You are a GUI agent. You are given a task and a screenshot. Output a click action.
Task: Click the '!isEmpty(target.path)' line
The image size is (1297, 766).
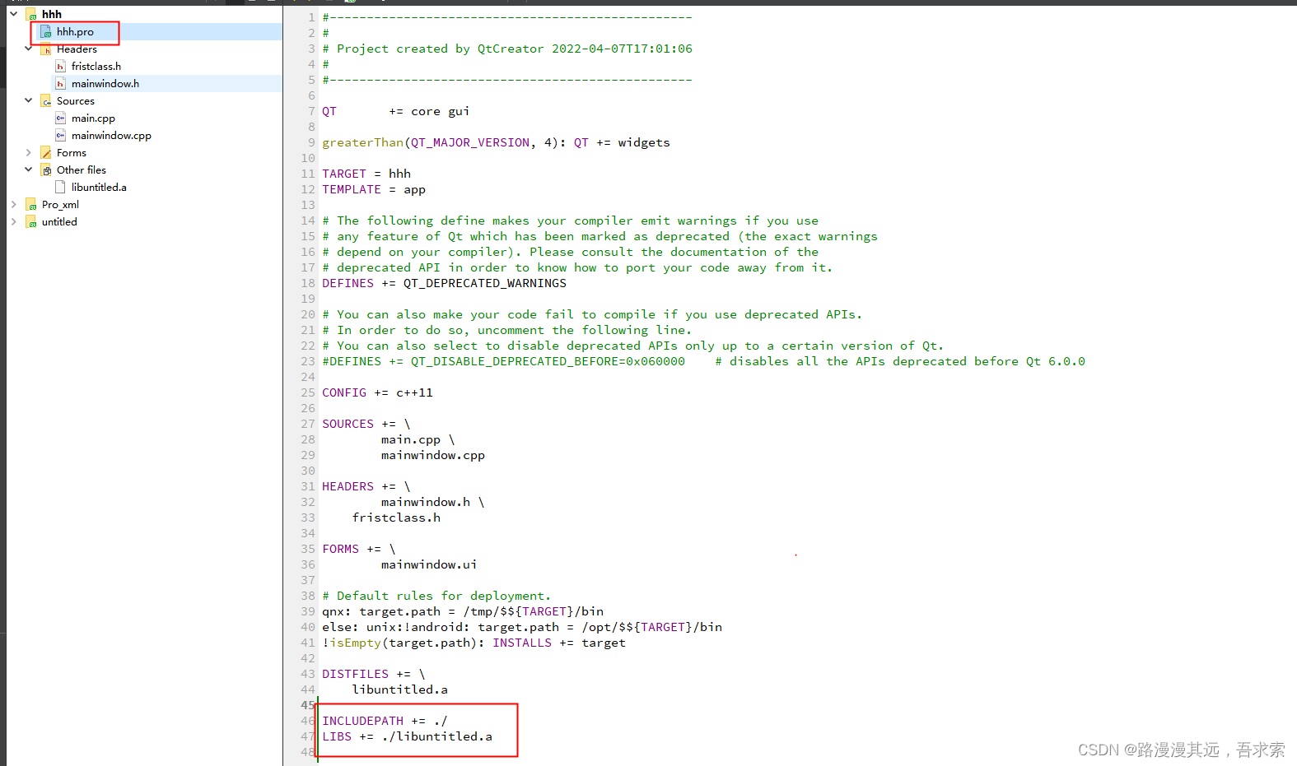pos(474,643)
